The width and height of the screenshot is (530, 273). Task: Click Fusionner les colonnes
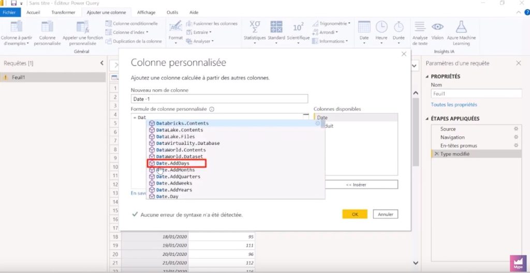[212, 24]
